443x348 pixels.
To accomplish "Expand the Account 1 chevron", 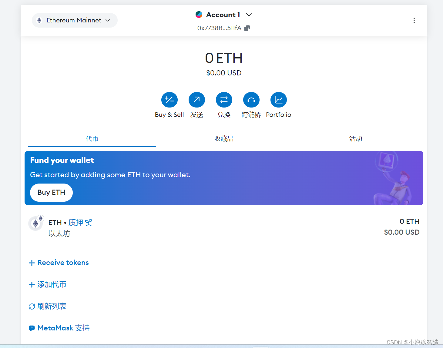I will 249,15.
